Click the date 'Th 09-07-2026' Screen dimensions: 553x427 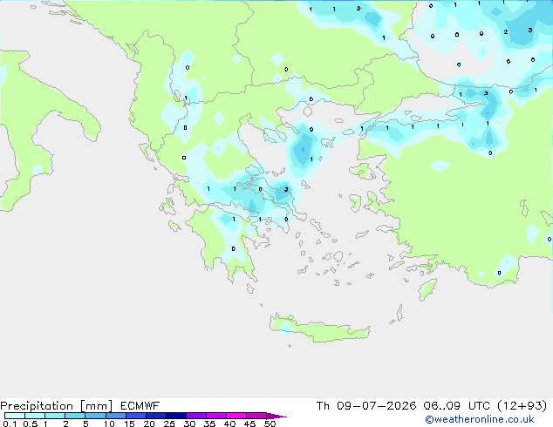point(366,406)
